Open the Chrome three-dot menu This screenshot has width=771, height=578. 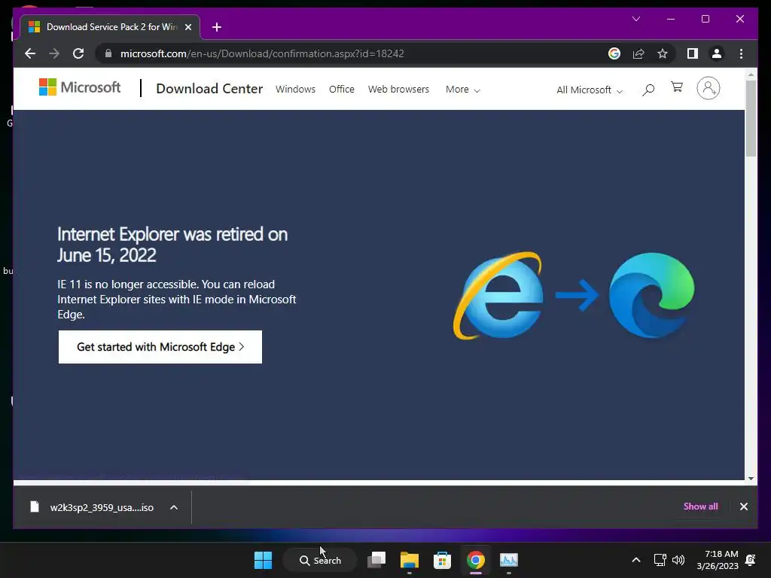tap(741, 53)
